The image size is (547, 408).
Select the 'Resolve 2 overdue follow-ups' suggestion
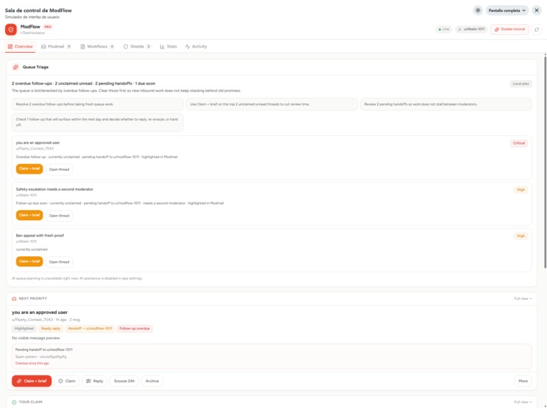tap(97, 104)
